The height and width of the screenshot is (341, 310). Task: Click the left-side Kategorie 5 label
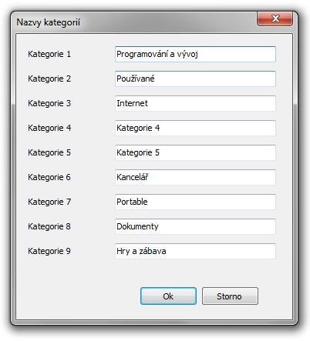[x=49, y=152]
